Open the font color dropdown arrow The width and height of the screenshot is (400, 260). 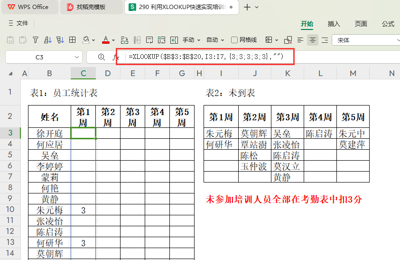[x=113, y=40]
